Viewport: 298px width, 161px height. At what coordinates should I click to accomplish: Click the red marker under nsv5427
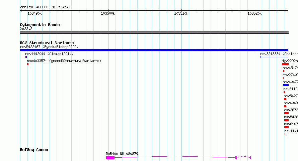[x=285, y=99]
